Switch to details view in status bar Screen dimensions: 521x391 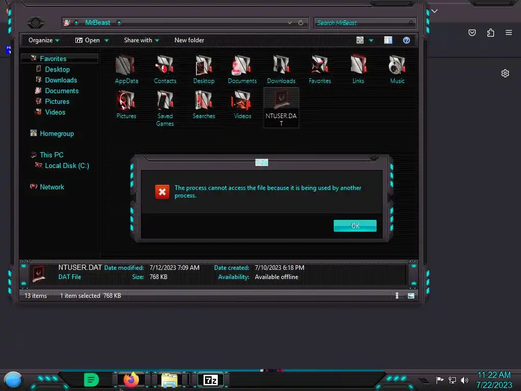click(397, 296)
